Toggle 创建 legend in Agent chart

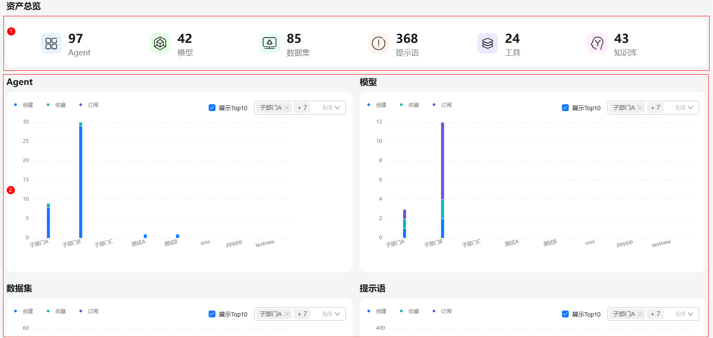click(x=24, y=105)
